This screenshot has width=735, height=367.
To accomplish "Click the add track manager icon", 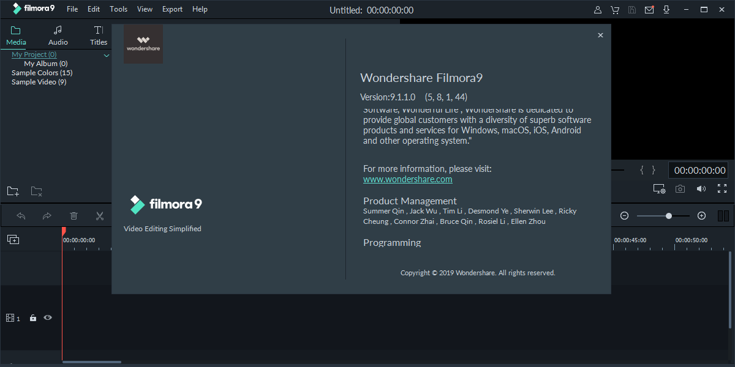I will pyautogui.click(x=13, y=240).
